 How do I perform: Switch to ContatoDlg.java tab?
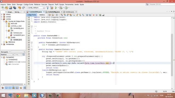pos(54,12)
